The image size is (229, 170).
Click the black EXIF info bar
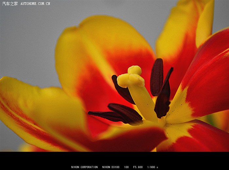tap(39, 162)
